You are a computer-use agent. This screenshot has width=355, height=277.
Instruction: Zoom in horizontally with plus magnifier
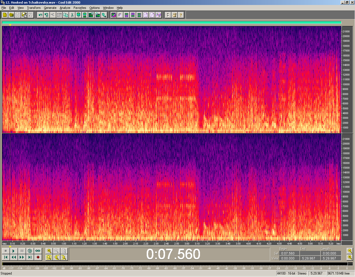tap(49, 251)
